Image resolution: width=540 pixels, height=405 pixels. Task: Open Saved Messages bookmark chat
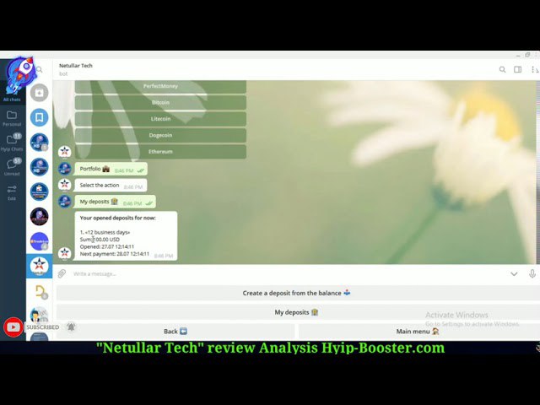pyautogui.click(x=40, y=117)
